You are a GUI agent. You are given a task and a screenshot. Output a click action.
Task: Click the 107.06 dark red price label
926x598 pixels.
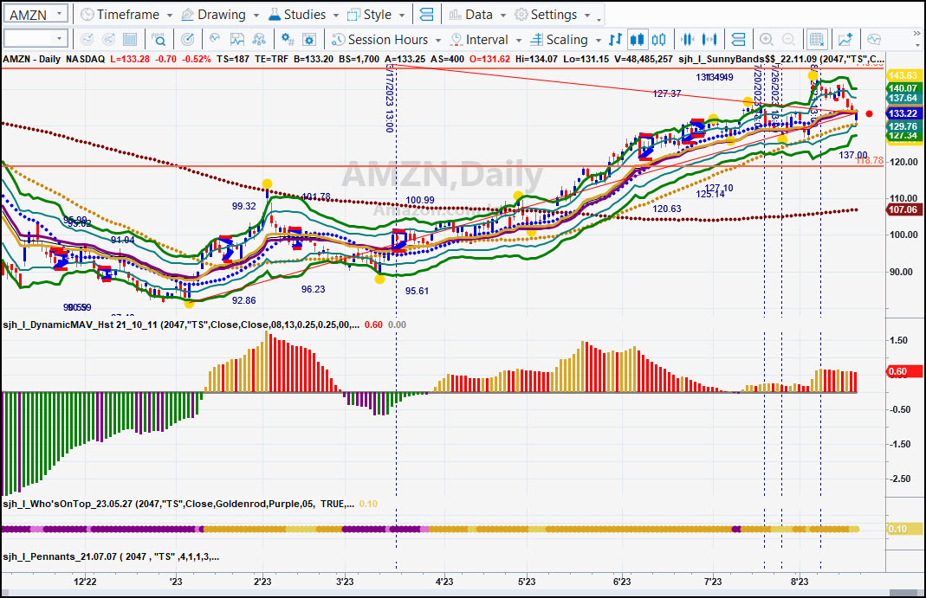coord(903,209)
